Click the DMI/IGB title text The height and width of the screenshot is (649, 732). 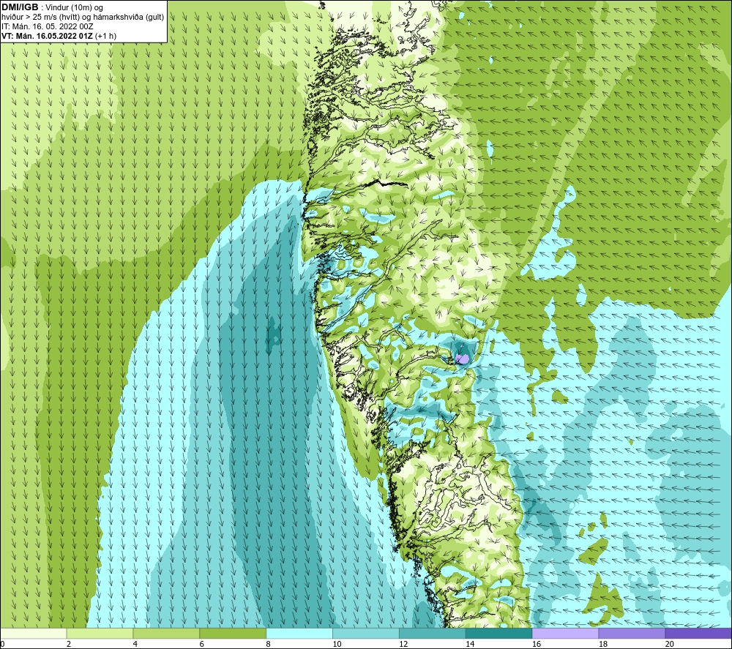20,7
